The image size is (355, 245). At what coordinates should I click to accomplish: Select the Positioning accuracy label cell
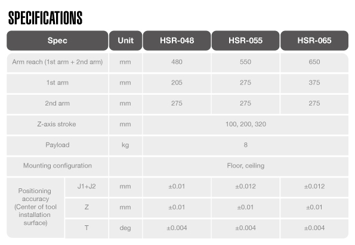(x=35, y=207)
